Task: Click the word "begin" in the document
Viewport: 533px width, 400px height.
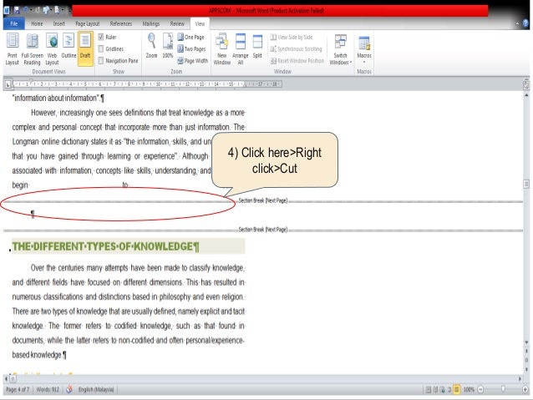Action: tap(20, 185)
